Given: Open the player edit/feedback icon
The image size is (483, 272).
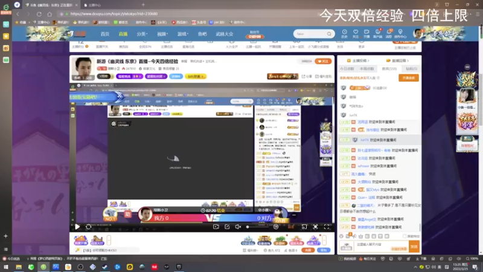Looking at the screenshot, I should tap(227, 227).
